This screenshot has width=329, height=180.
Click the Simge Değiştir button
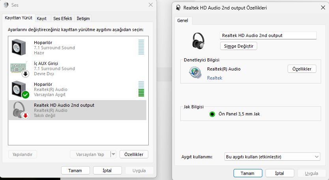[239, 46]
